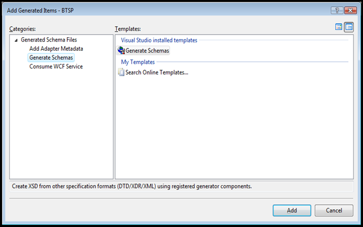Cancel the dialog
363x227 pixels.
tap(334, 210)
